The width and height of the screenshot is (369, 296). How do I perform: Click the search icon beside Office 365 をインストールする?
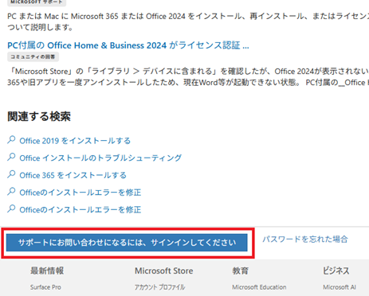11,174
